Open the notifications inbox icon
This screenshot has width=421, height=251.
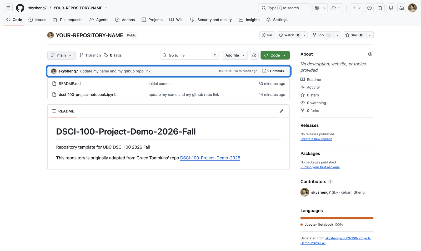402,8
